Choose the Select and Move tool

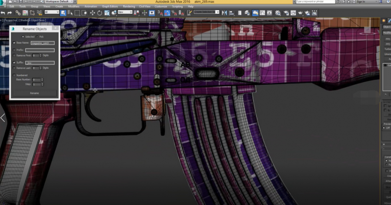click(x=93, y=13)
